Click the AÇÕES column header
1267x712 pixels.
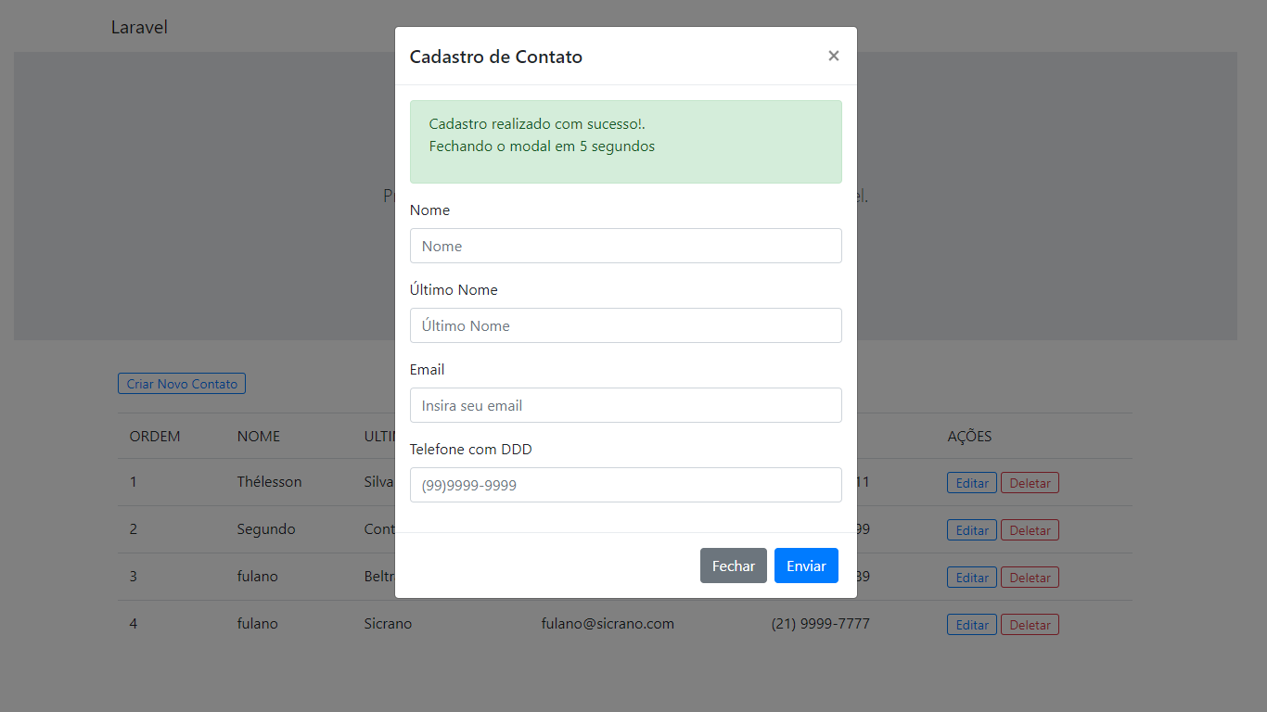[x=969, y=436]
